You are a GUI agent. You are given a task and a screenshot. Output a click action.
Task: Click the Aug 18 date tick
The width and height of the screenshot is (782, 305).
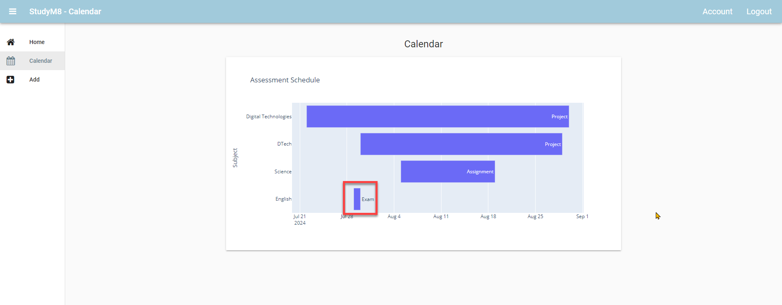coord(488,217)
